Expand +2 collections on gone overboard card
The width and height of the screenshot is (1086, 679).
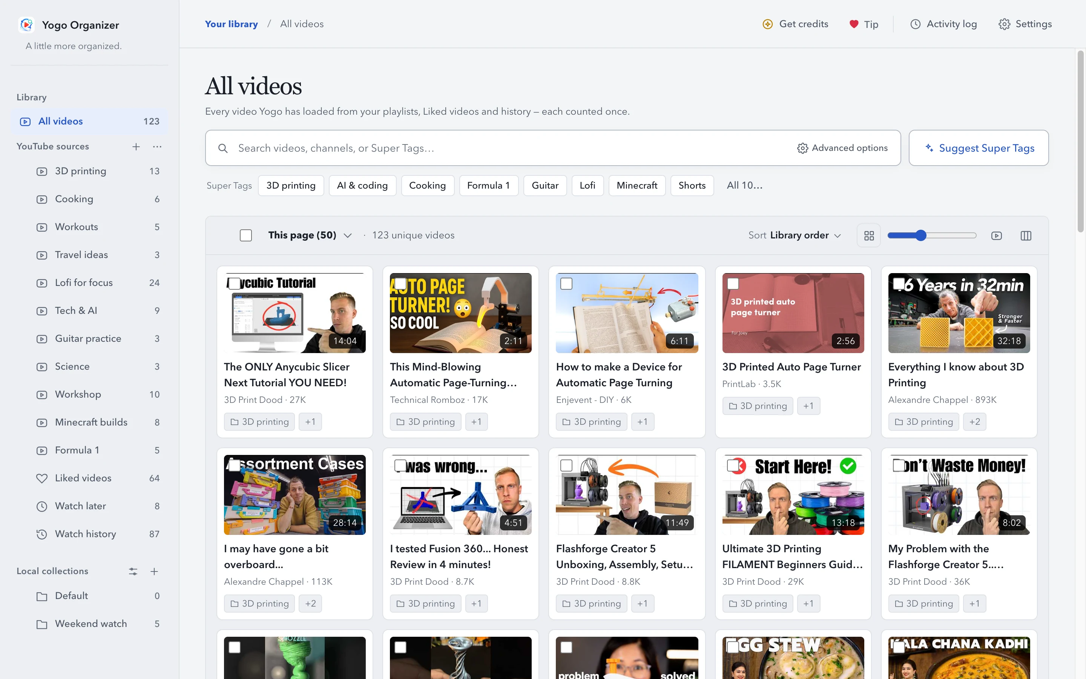[310, 604]
